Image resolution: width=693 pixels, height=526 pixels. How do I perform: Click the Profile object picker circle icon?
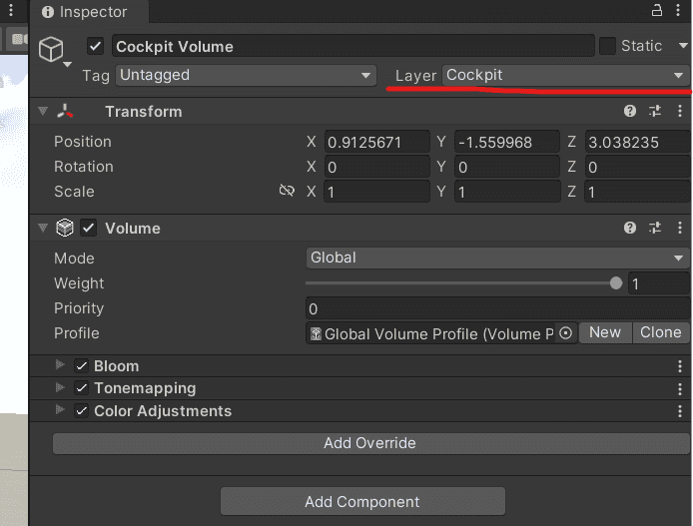click(x=566, y=333)
